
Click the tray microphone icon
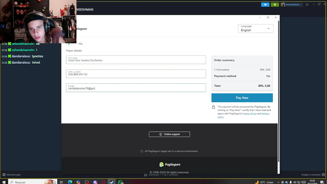point(291,182)
